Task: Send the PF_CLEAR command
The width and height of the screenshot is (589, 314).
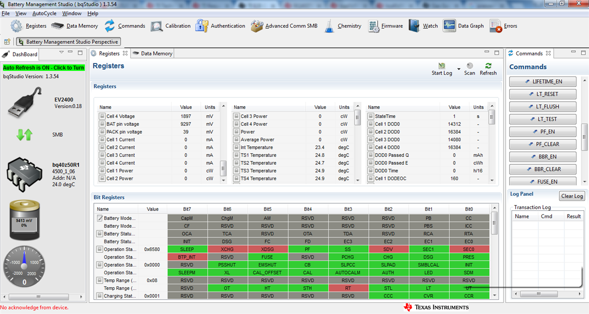Action: [543, 144]
